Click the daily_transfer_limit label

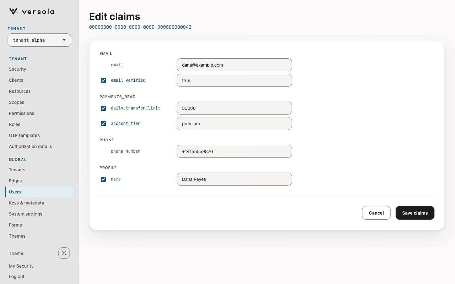click(x=136, y=108)
